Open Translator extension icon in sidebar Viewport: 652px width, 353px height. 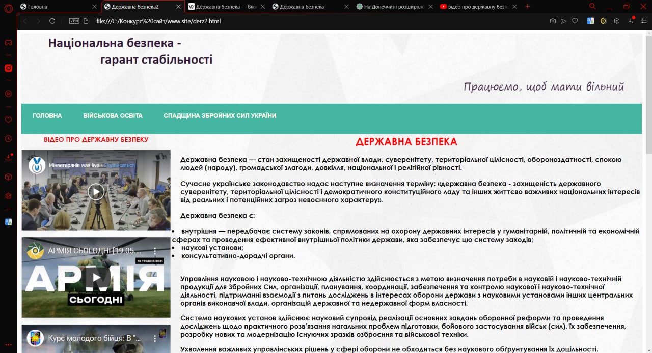click(8, 222)
